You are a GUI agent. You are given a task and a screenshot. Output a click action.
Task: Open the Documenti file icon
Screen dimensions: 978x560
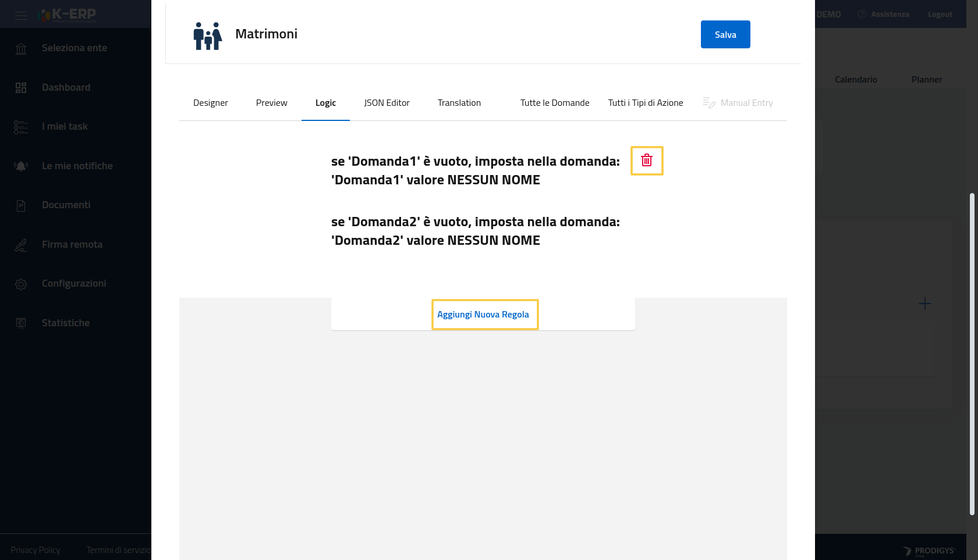pyautogui.click(x=21, y=205)
